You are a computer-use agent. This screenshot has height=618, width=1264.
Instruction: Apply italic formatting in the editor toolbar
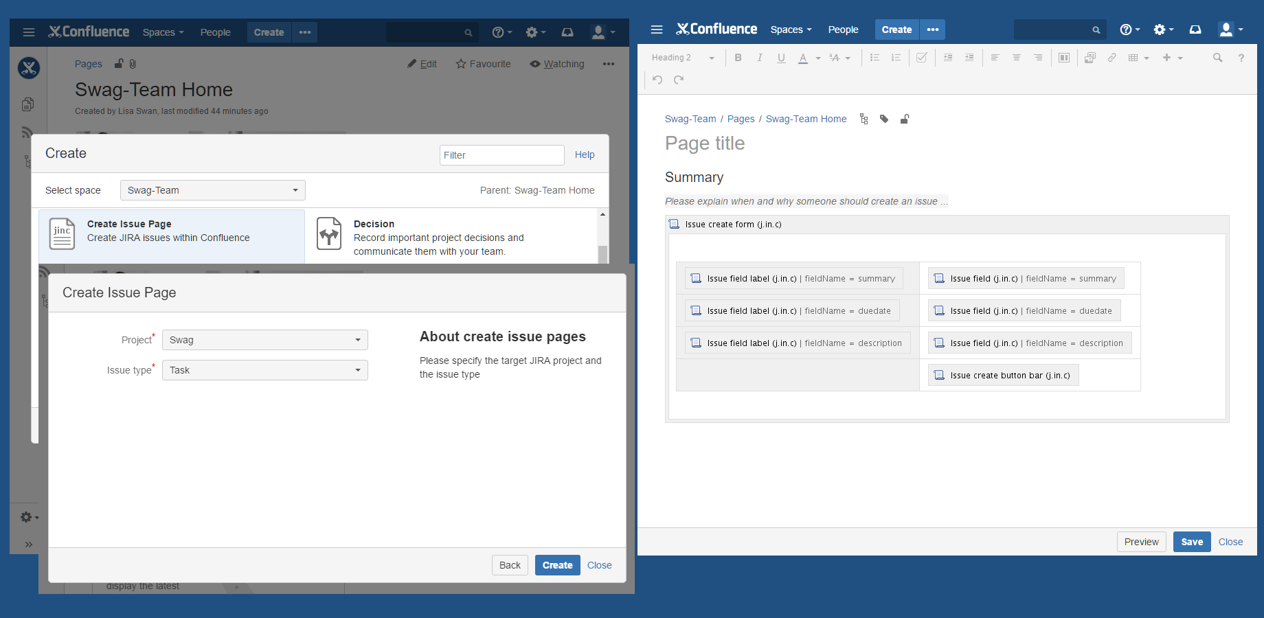[759, 58]
